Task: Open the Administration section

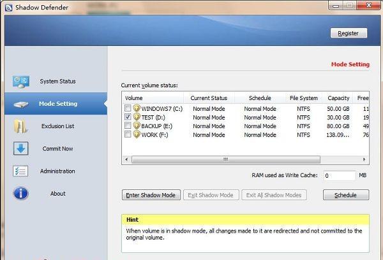Action: click(x=56, y=171)
